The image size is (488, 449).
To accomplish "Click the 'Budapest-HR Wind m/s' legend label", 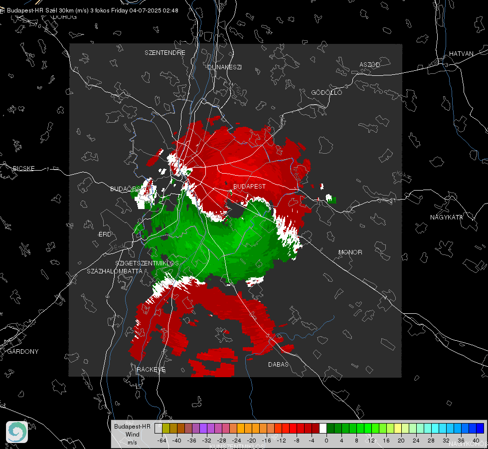I will pos(132,434).
